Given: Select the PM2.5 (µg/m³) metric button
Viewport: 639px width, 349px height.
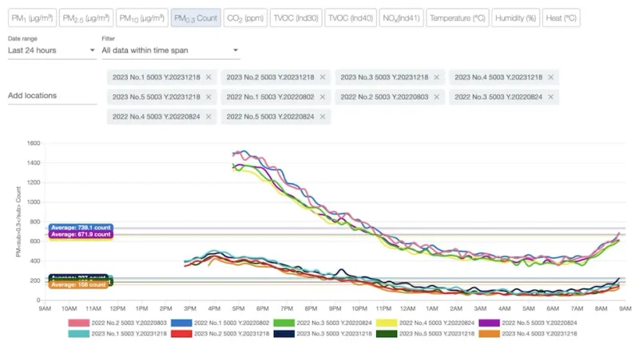Looking at the screenshot, I should (86, 18).
